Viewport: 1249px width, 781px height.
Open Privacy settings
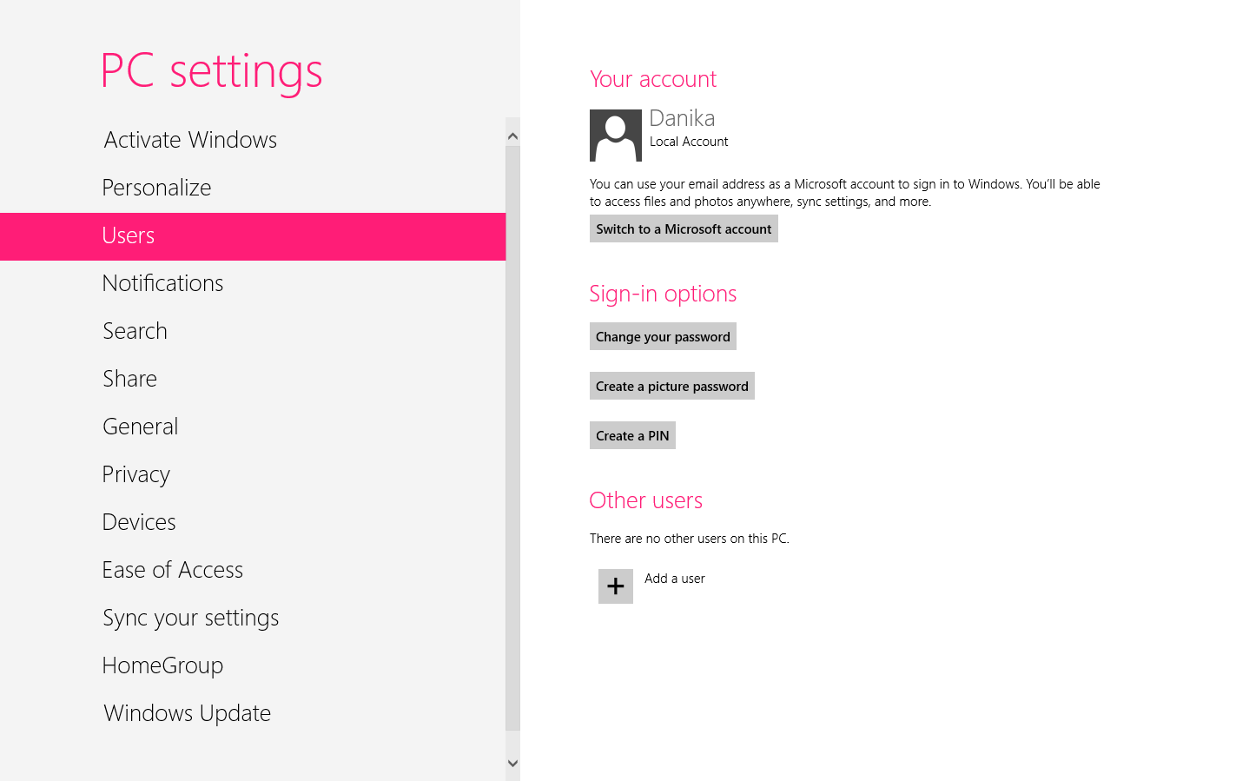[x=135, y=474]
